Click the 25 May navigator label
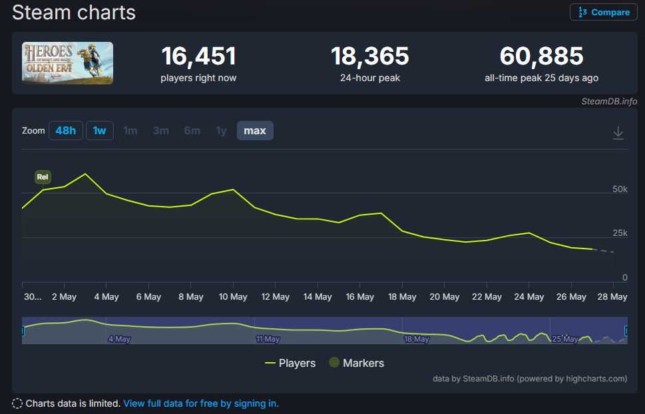This screenshot has height=414, width=645. pos(564,340)
